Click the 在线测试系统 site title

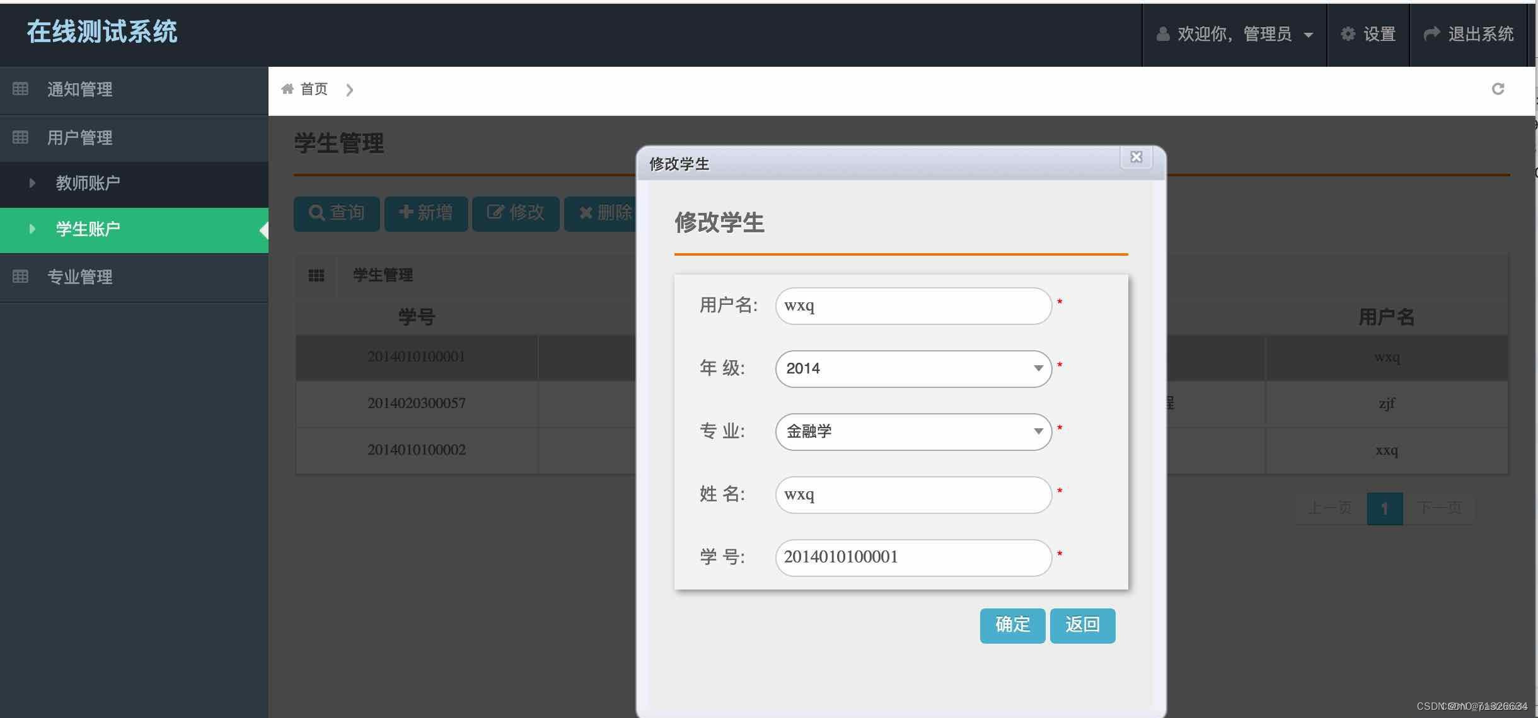pos(102,31)
